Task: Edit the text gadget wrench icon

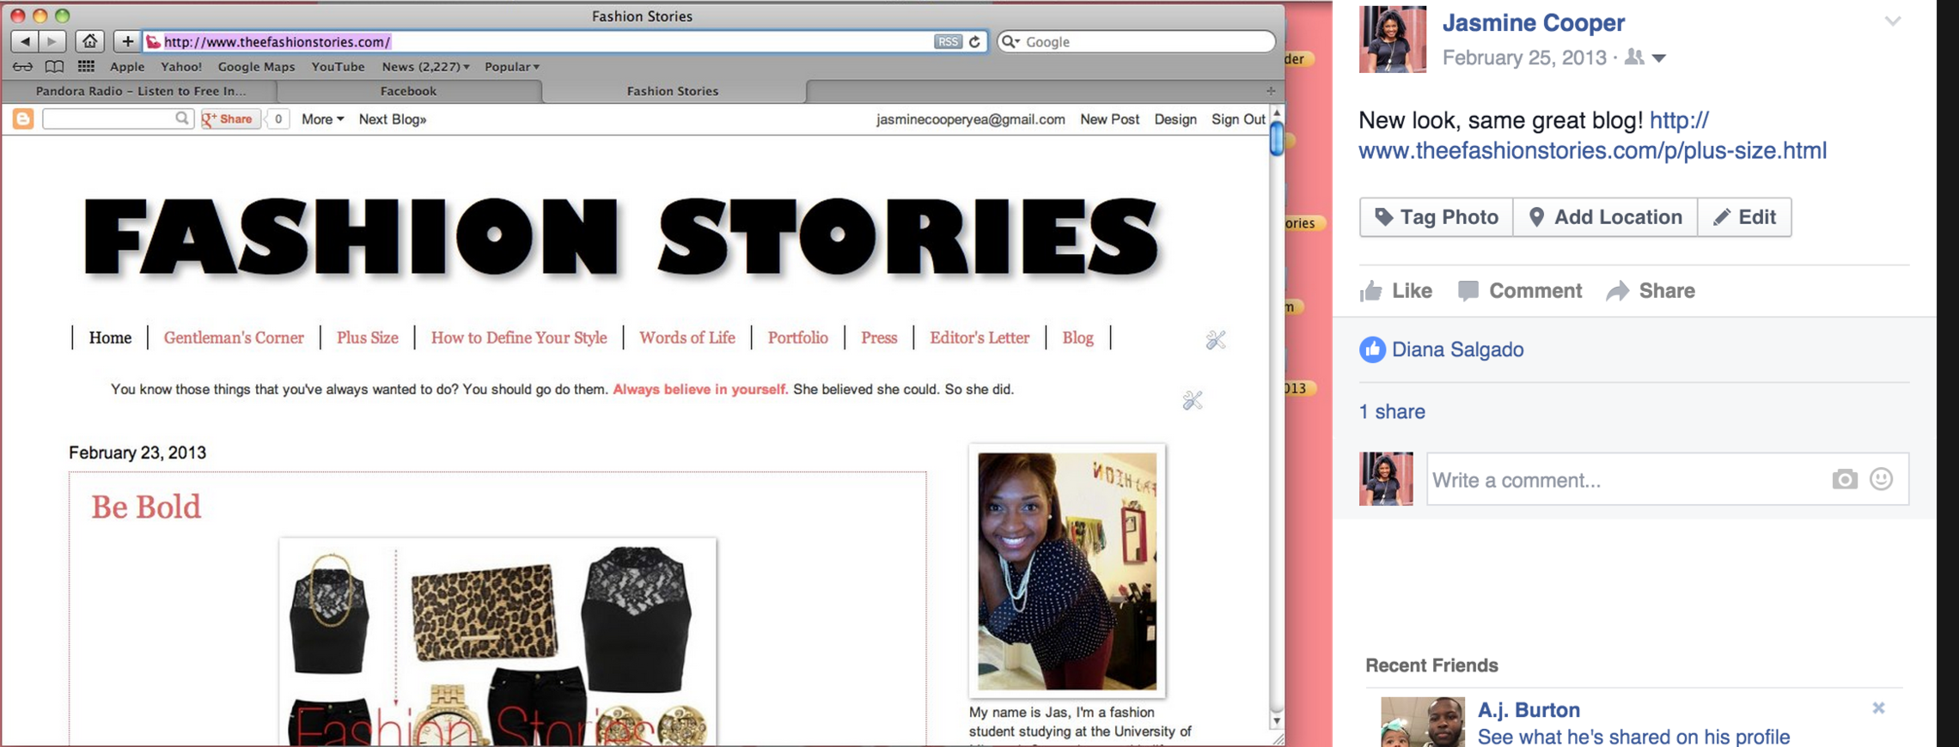Action: (x=1192, y=400)
